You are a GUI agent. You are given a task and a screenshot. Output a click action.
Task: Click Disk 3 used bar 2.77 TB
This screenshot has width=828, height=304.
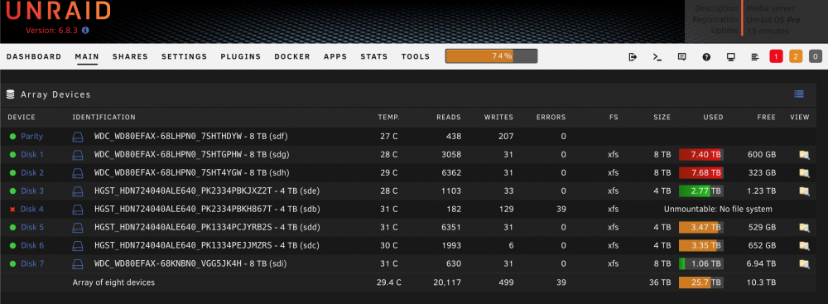[x=700, y=191]
